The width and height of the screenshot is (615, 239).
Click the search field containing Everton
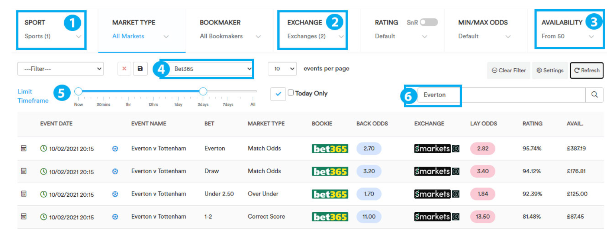[x=501, y=95]
